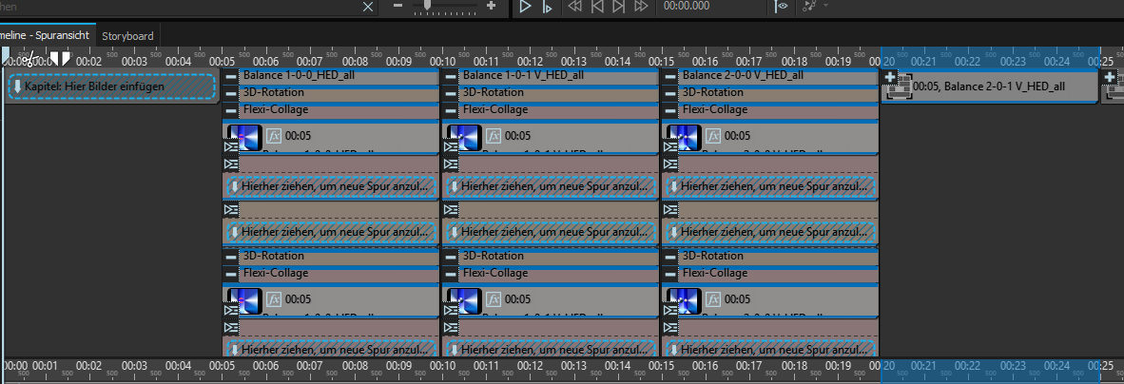1124x384 pixels.
Task: Collapse the lower 3D-Rotation in Balance 1-0-1 V_HED_all column
Action: coord(450,258)
